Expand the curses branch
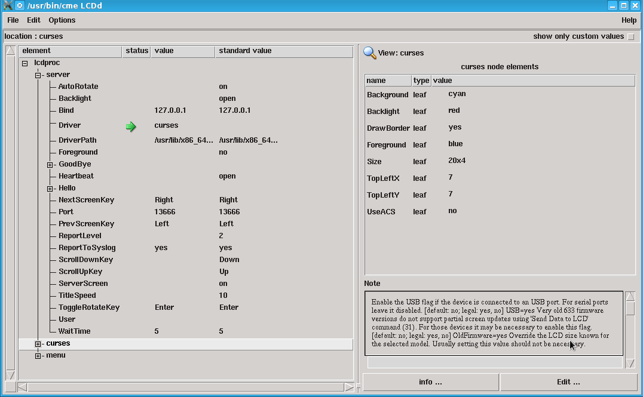 pos(38,343)
